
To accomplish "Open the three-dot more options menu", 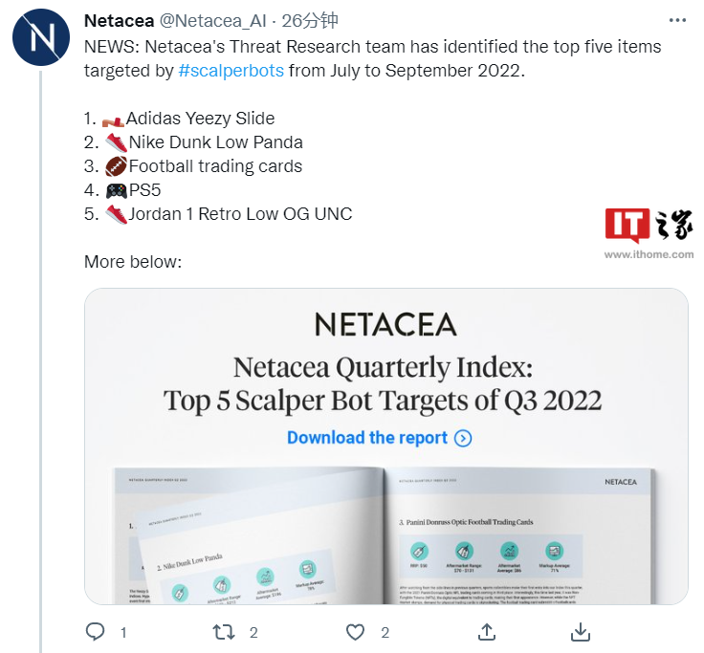I will [677, 20].
